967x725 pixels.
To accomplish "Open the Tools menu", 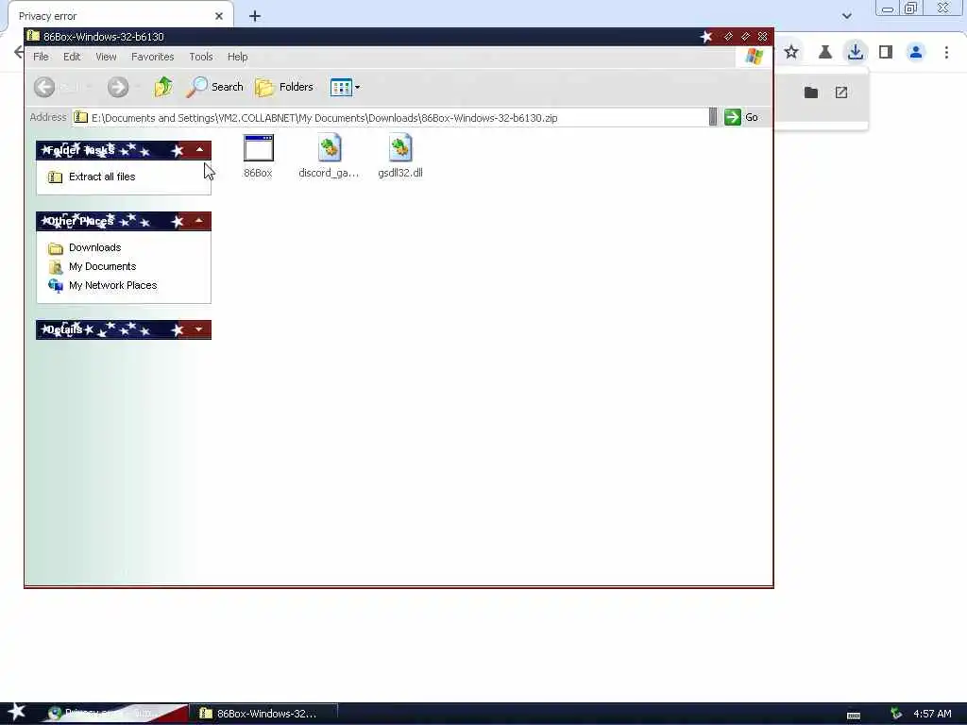I will pyautogui.click(x=201, y=57).
